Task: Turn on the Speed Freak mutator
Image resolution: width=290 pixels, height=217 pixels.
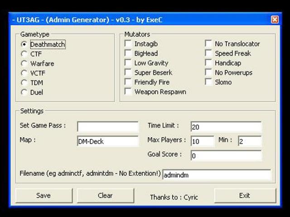Action: click(208, 53)
